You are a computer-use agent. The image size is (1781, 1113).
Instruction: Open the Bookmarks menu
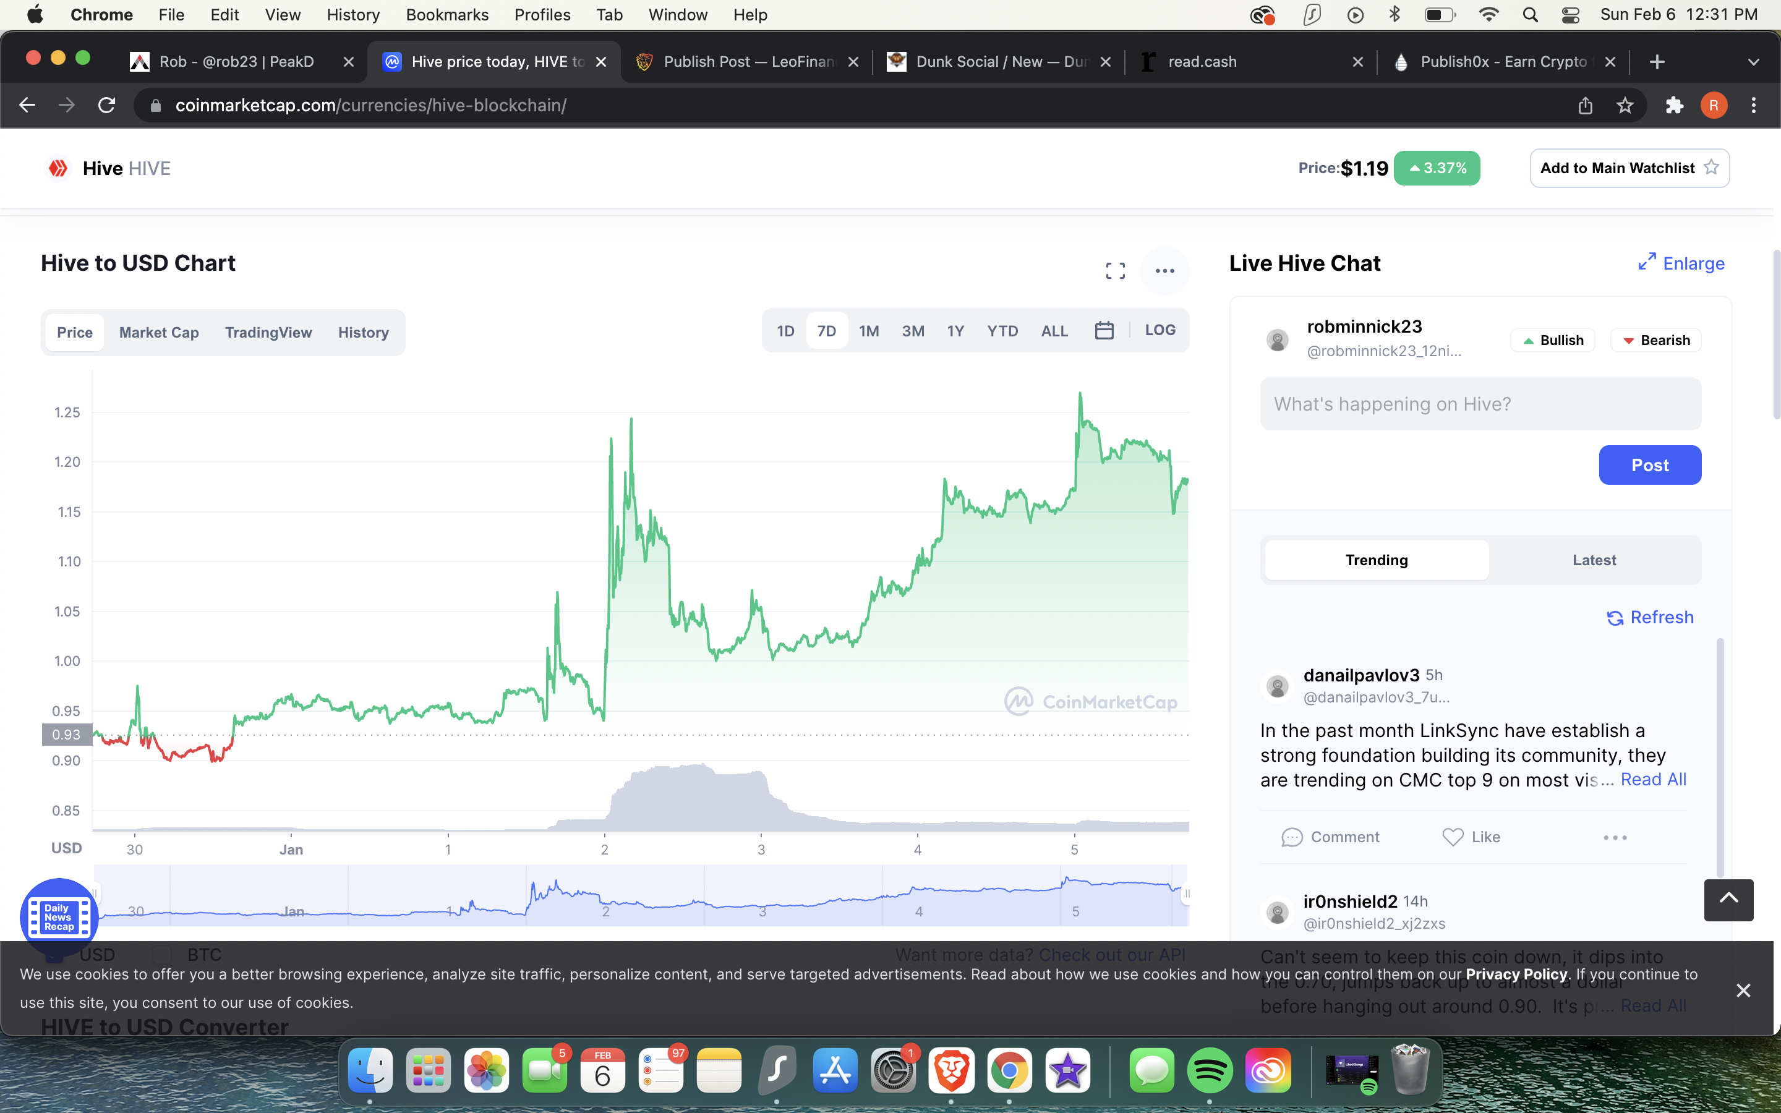coord(446,15)
